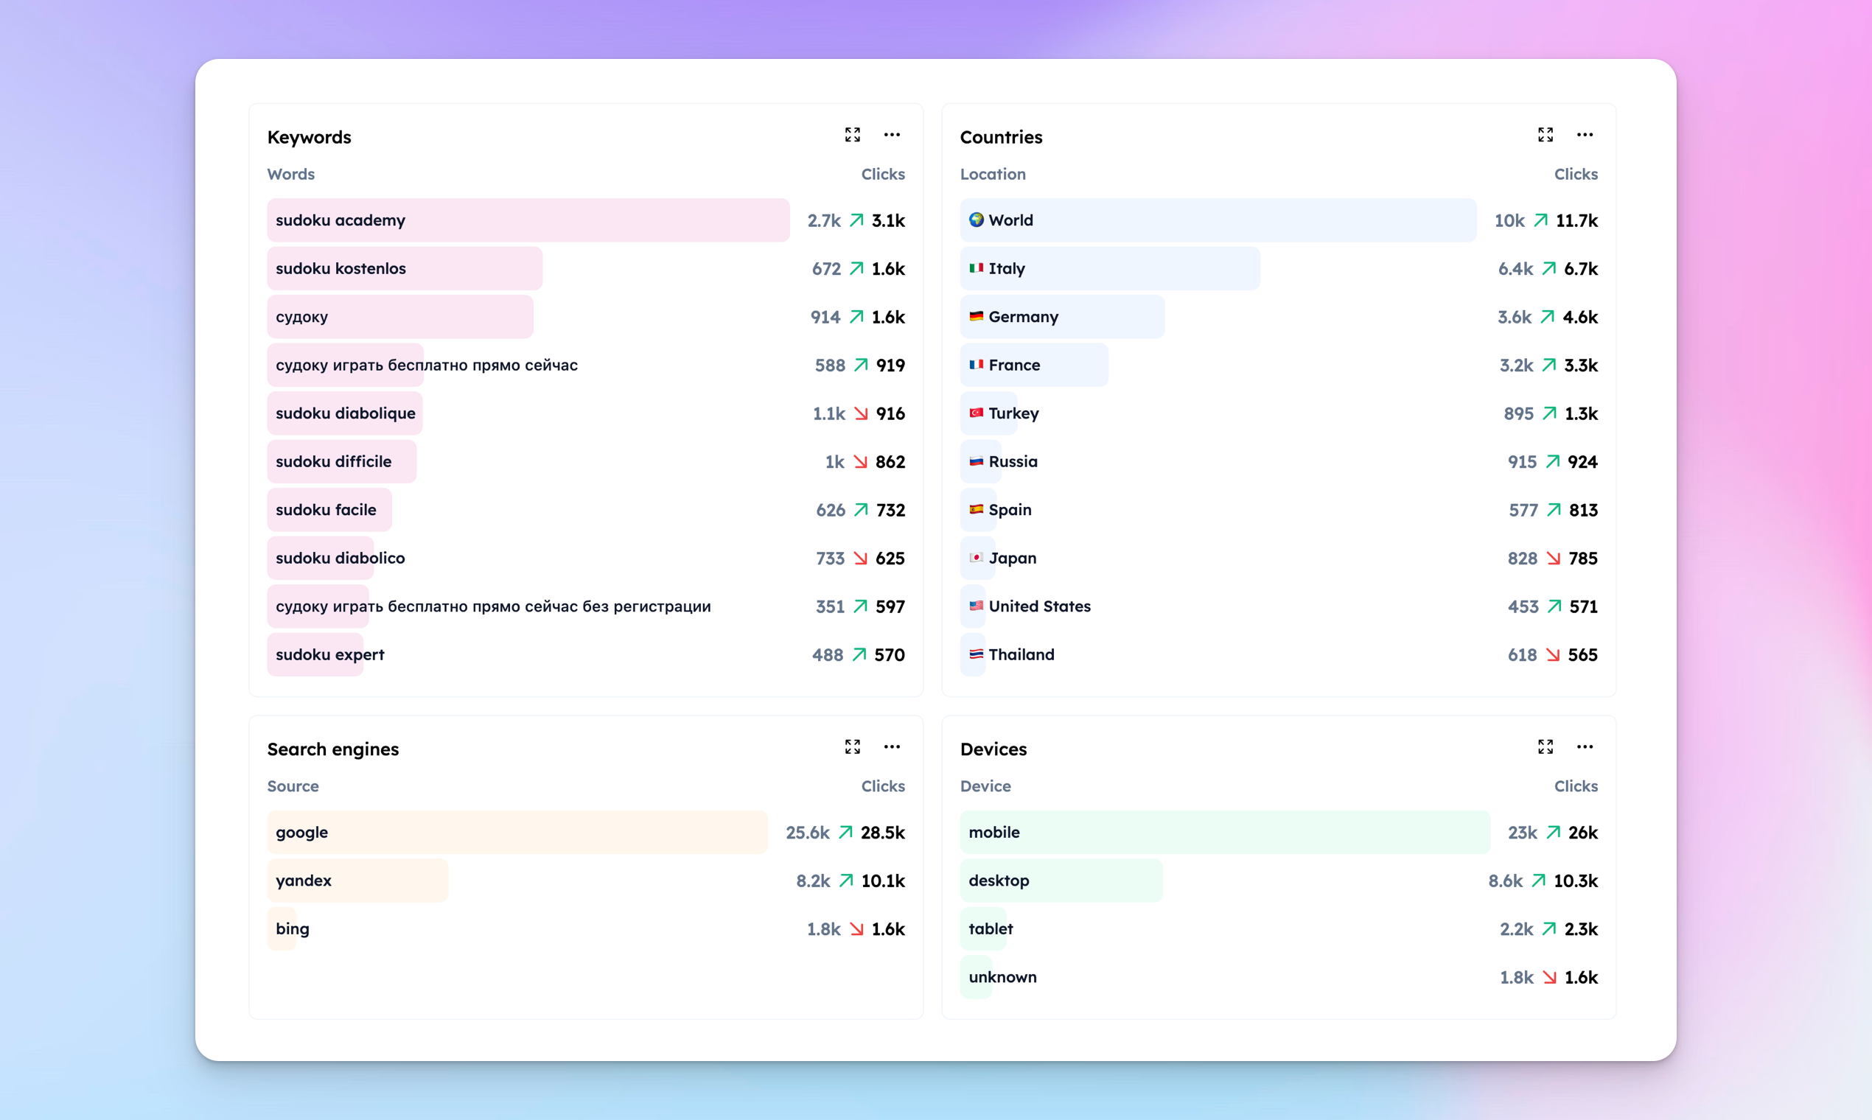
Task: Expand the Devices panel to fullscreen
Action: click(x=1546, y=747)
